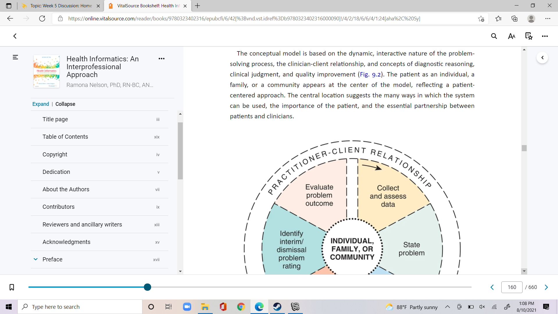The image size is (558, 314).
Task: Open the book options three-dot menu
Action: coord(162,59)
